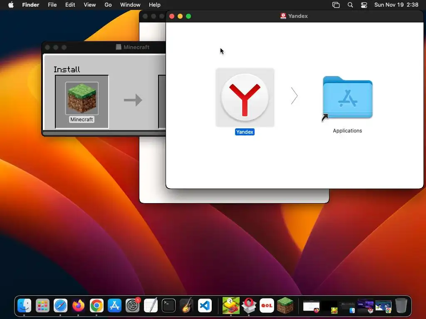Viewport: 426px width, 319px height.
Task: Click the Yandex window title text
Action: coord(298,16)
